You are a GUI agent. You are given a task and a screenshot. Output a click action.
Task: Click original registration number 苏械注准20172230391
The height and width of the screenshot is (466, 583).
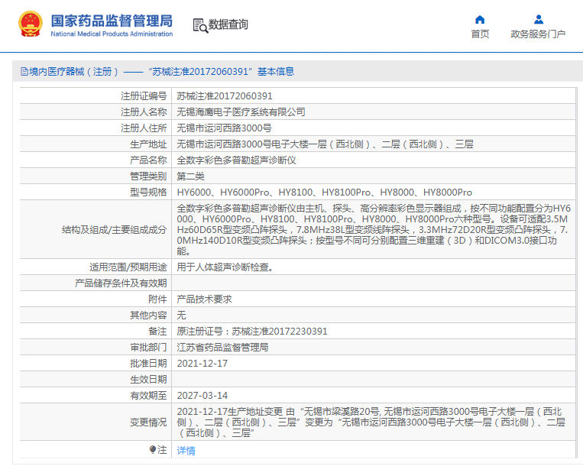[252, 332]
